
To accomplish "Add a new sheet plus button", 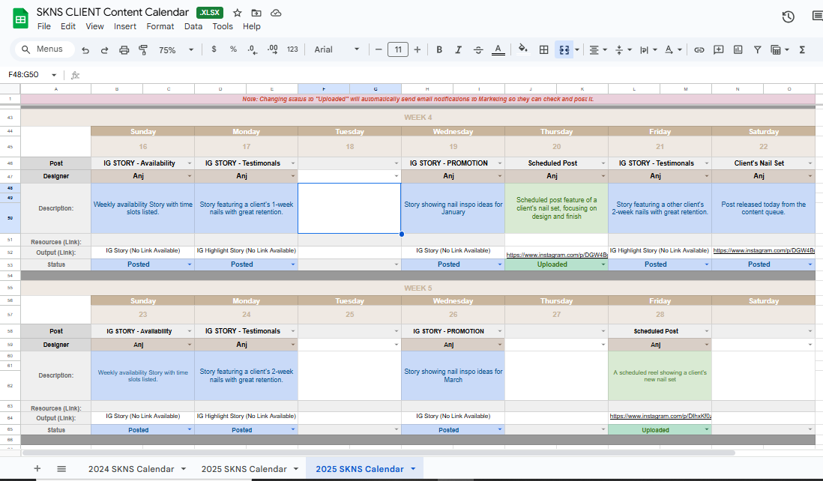I will [x=37, y=468].
